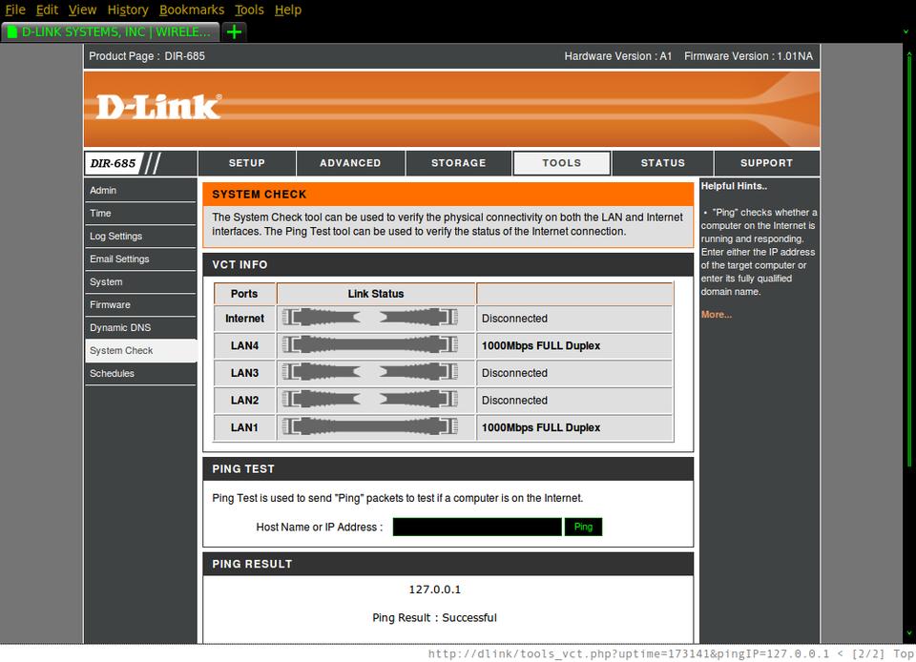
Task: Open the Firmware sidebar page
Action: click(x=140, y=304)
